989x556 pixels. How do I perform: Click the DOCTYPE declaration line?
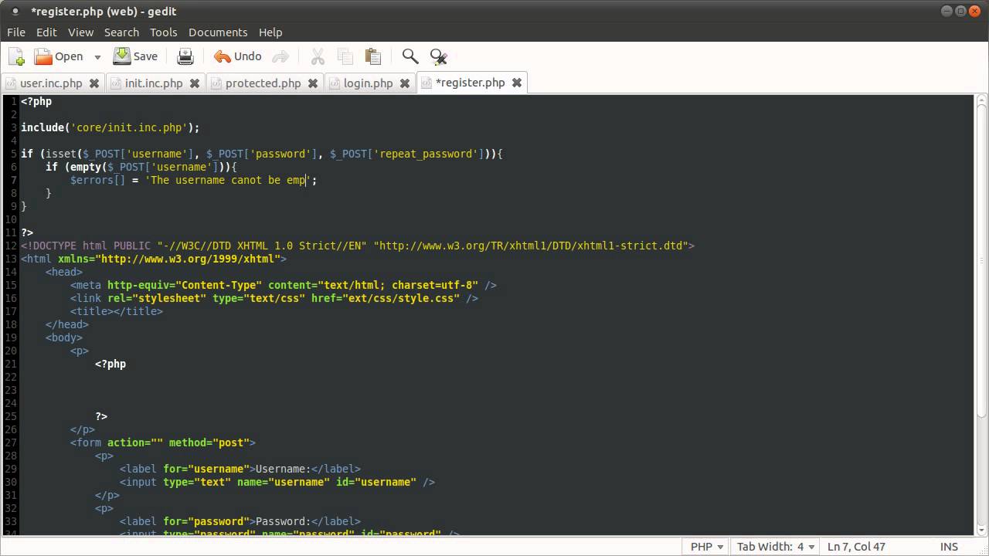358,246
